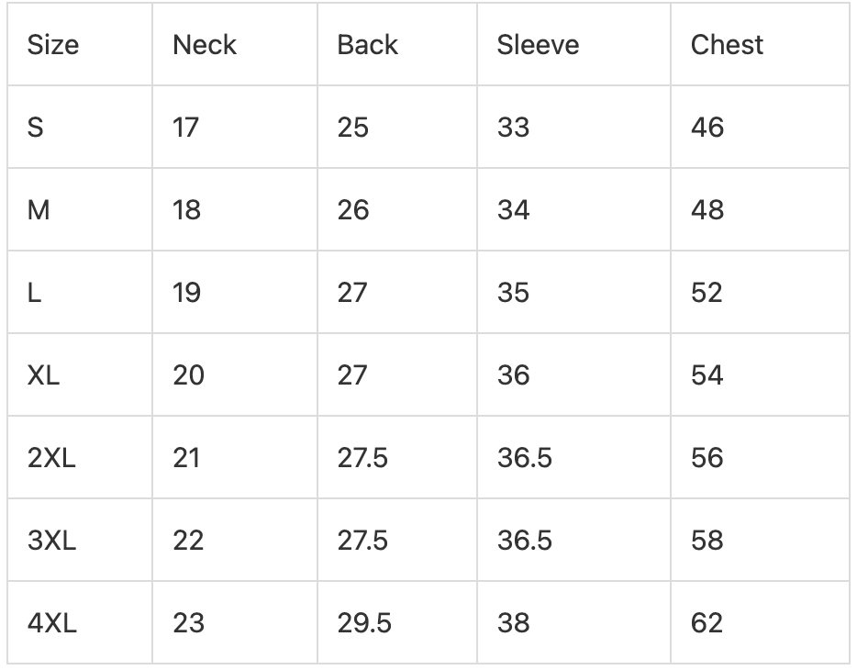Screen dimensions: 857x670
Task: Select the M size row label
Action: [x=39, y=210]
